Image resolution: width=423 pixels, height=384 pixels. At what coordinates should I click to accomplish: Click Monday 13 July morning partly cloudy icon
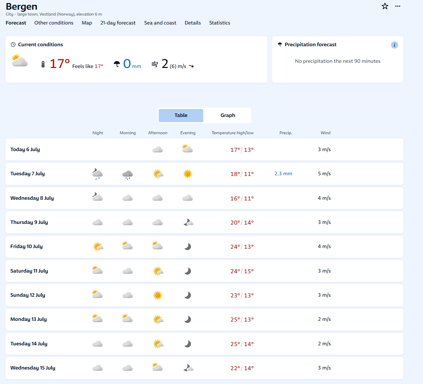click(x=128, y=318)
